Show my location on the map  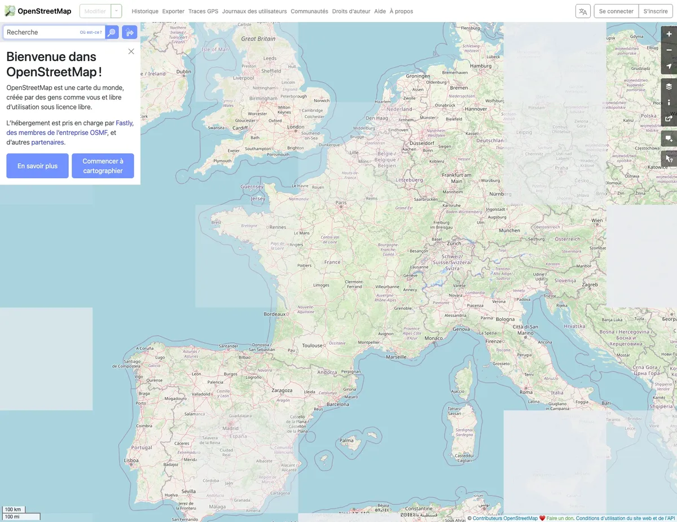click(x=669, y=67)
